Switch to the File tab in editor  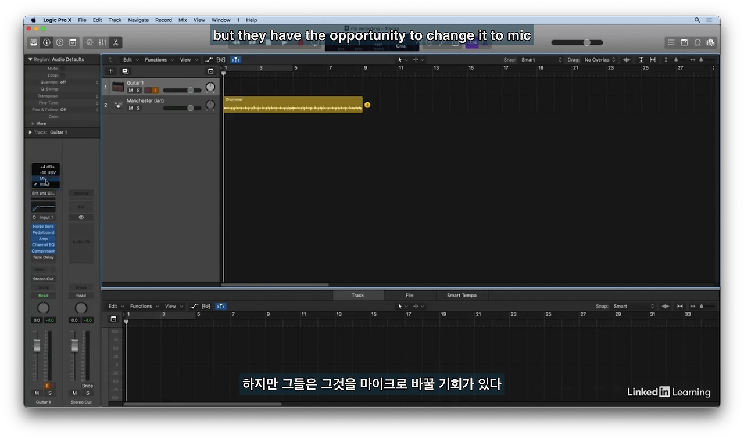pos(410,296)
